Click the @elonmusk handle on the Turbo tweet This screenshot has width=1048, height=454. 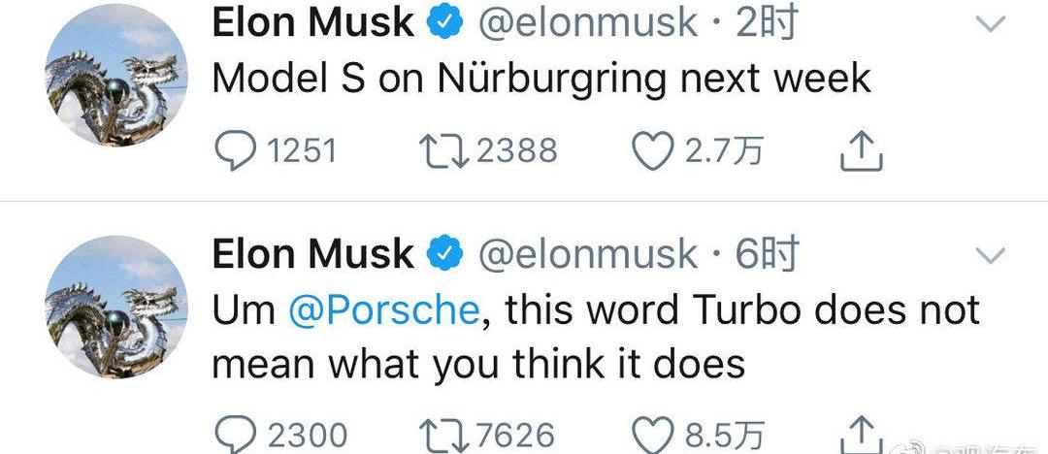click(588, 254)
